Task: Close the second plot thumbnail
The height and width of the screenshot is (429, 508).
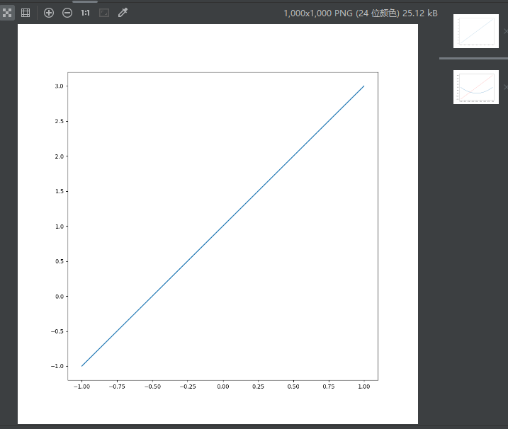Action: point(506,87)
